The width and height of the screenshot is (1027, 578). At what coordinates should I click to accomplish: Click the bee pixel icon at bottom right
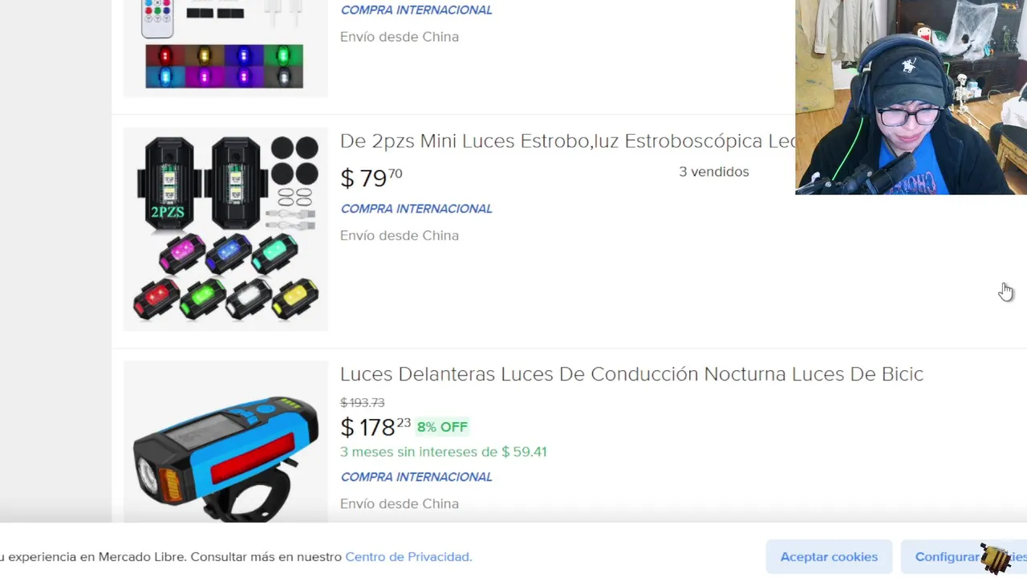tap(996, 558)
